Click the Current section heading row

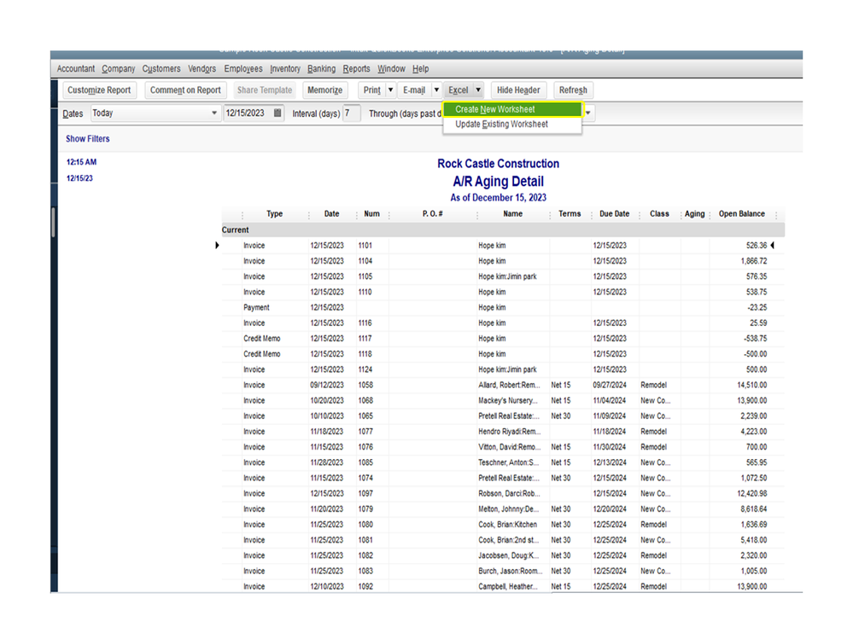pos(503,229)
